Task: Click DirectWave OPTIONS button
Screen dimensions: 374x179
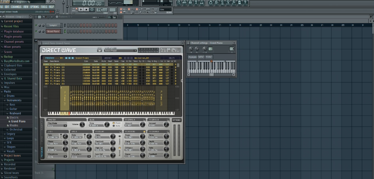Action: pos(177,120)
